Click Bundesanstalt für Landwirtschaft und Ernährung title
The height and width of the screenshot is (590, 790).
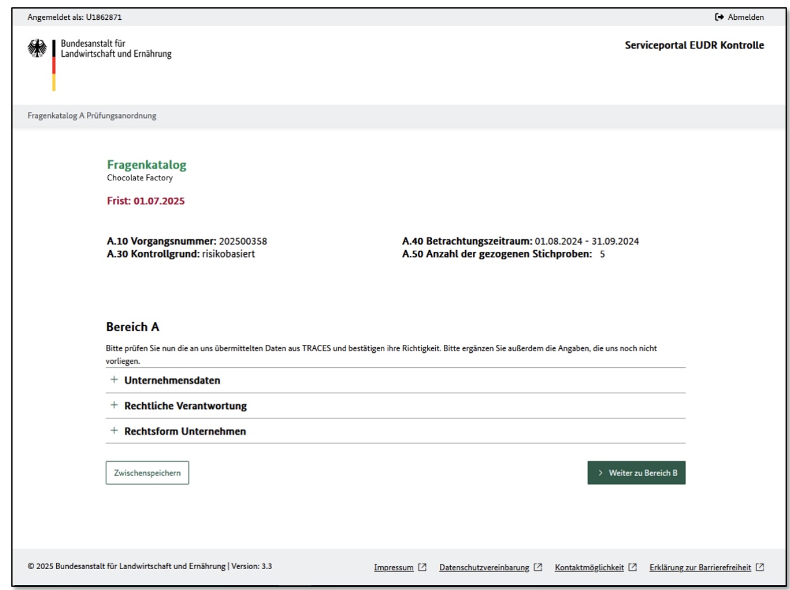click(x=116, y=49)
